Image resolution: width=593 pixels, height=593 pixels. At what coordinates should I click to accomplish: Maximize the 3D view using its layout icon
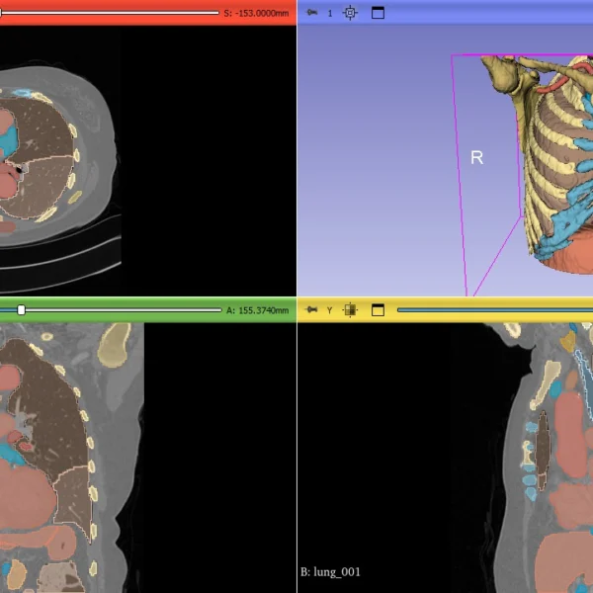tap(378, 13)
